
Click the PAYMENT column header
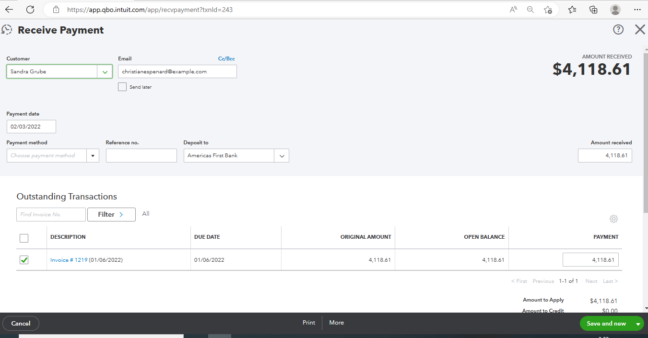pyautogui.click(x=606, y=237)
